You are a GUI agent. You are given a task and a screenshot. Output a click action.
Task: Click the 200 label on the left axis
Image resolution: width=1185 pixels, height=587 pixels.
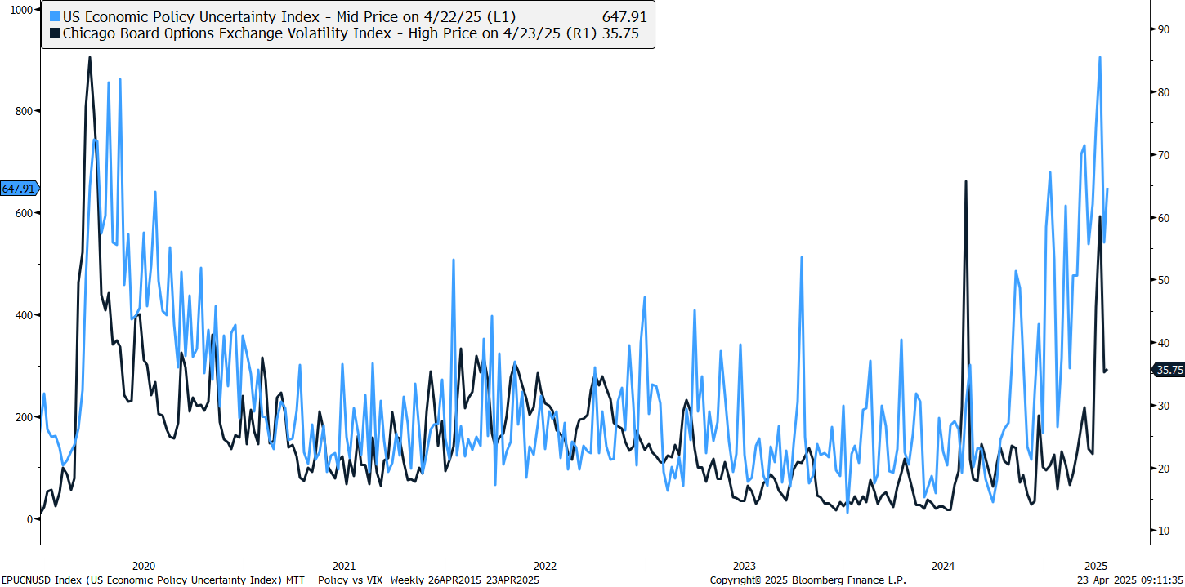pyautogui.click(x=23, y=417)
